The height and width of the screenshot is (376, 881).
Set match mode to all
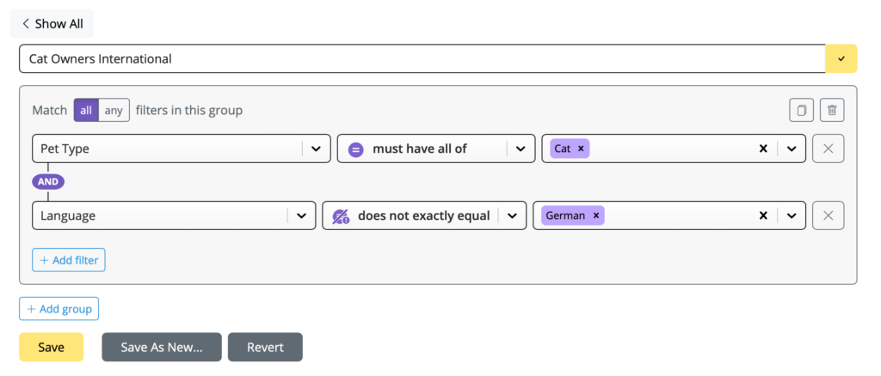[86, 111]
